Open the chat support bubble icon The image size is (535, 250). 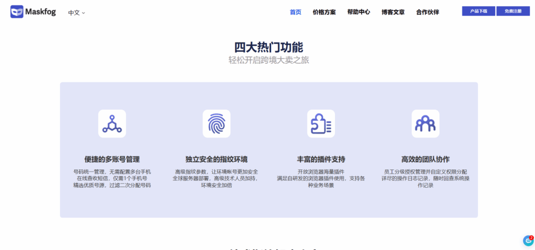[x=528, y=241]
